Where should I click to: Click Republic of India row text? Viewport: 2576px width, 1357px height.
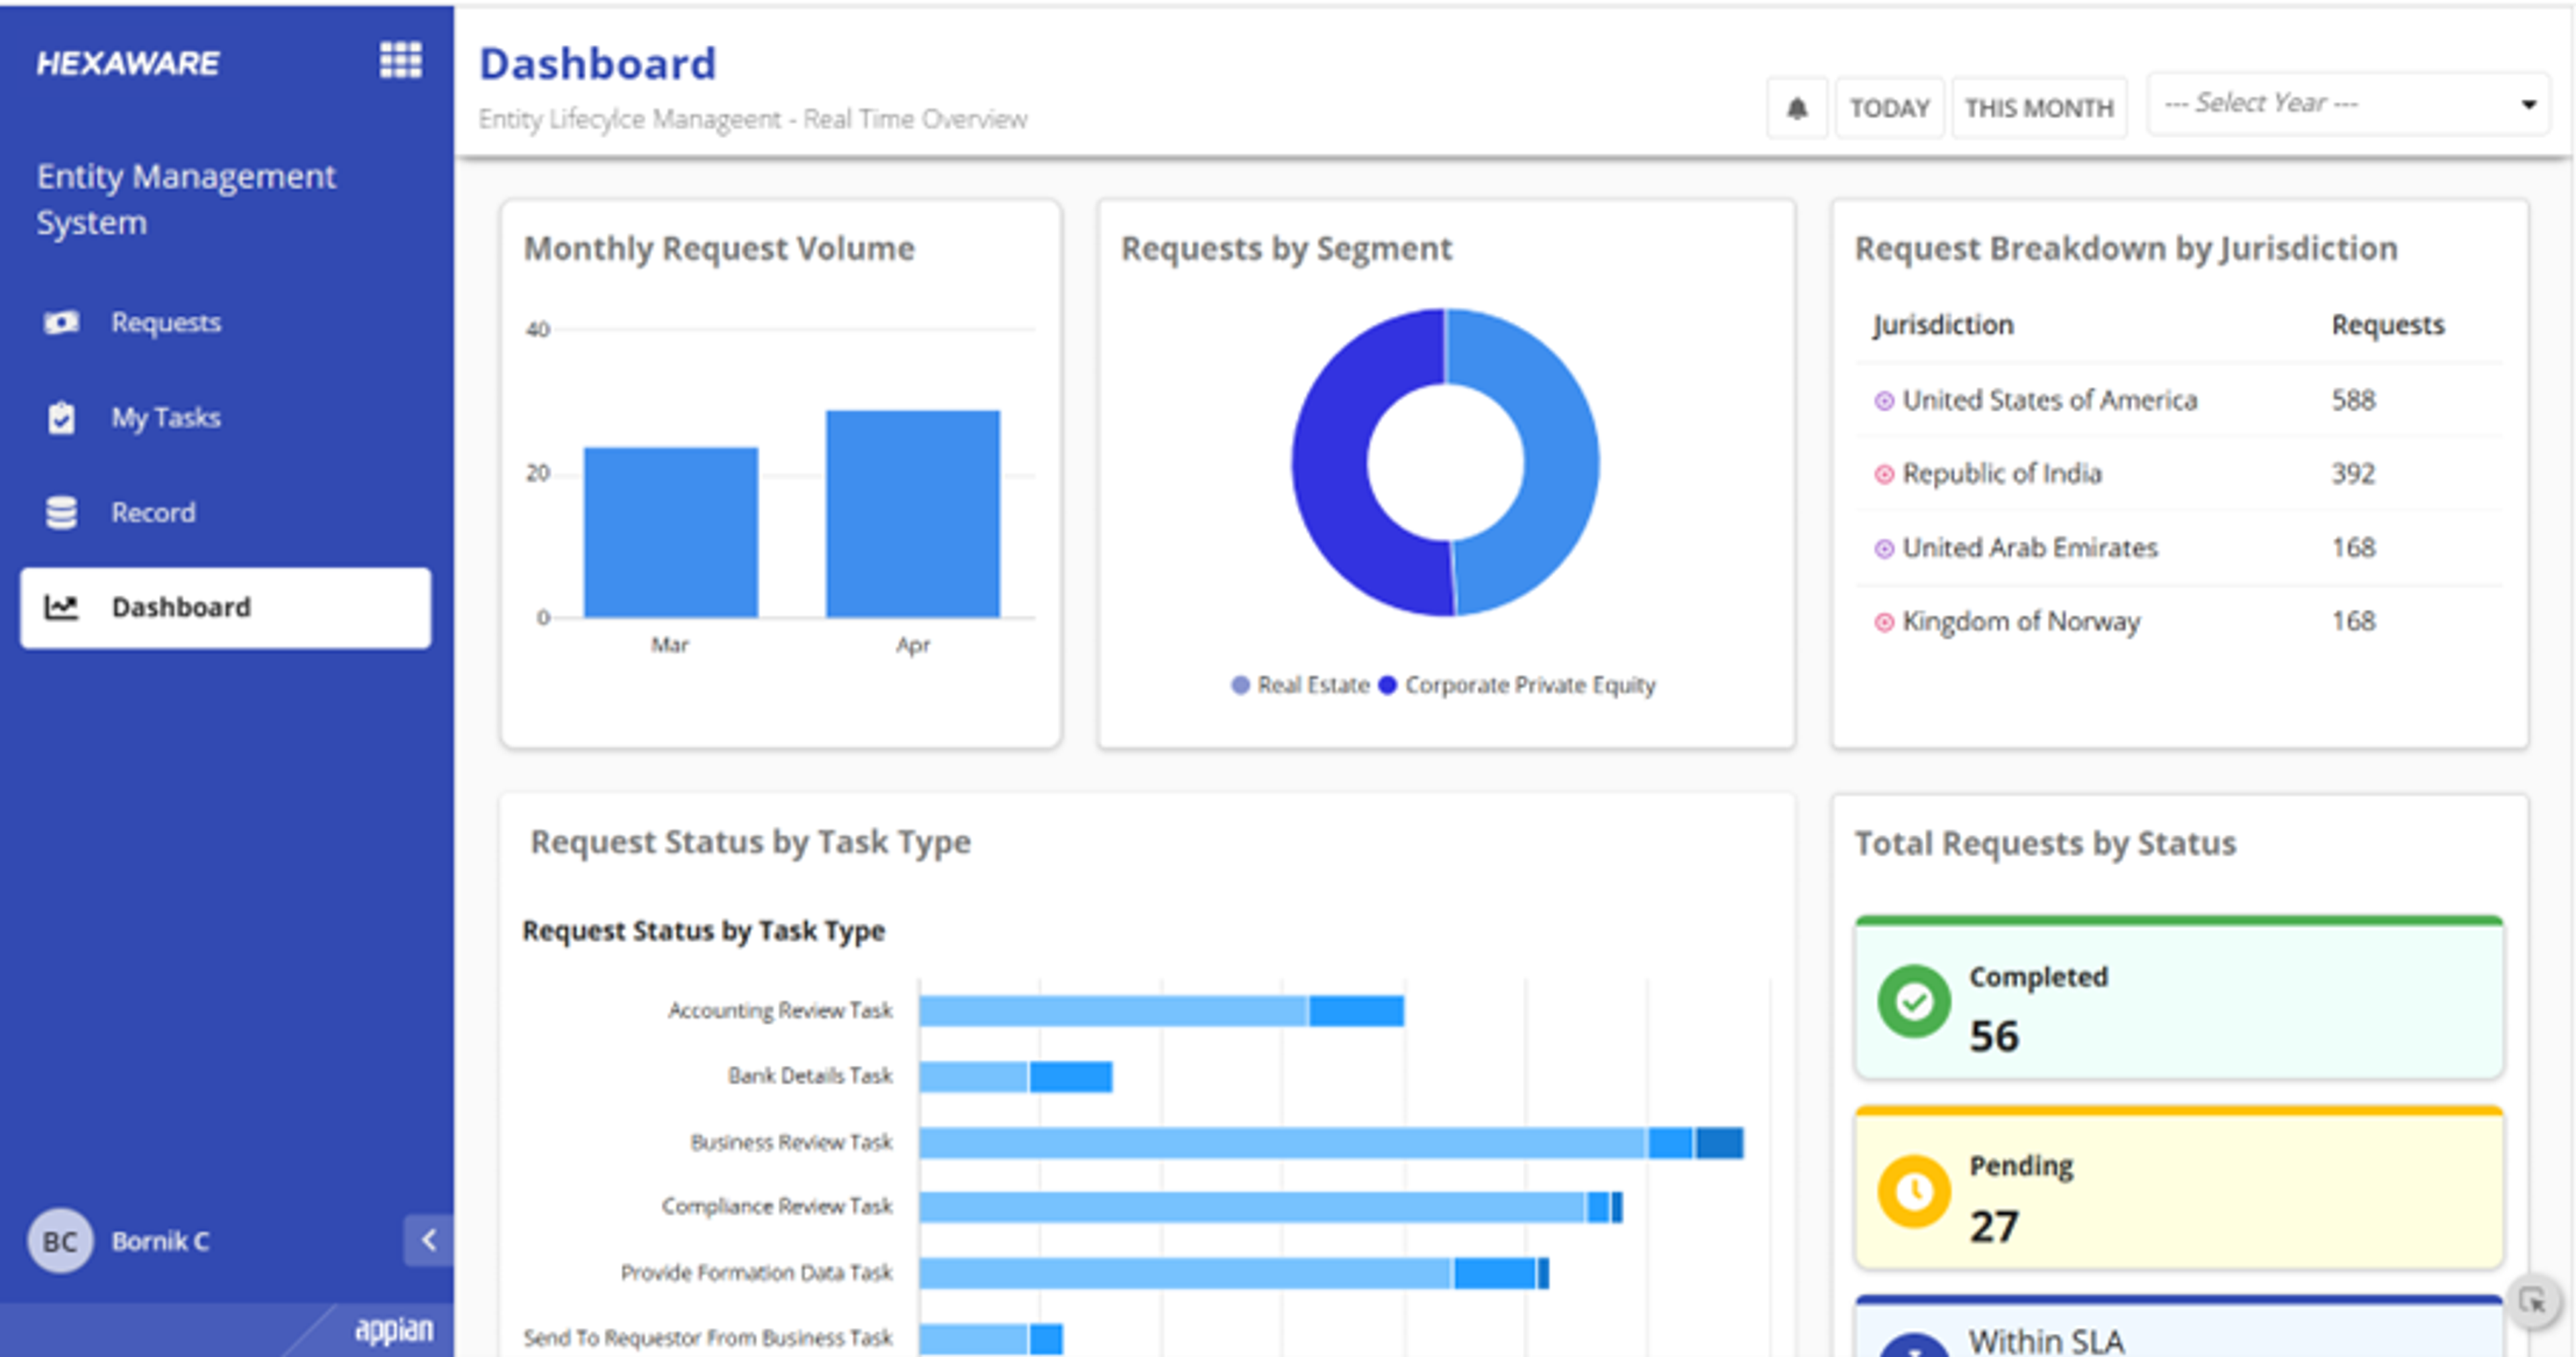(2002, 473)
